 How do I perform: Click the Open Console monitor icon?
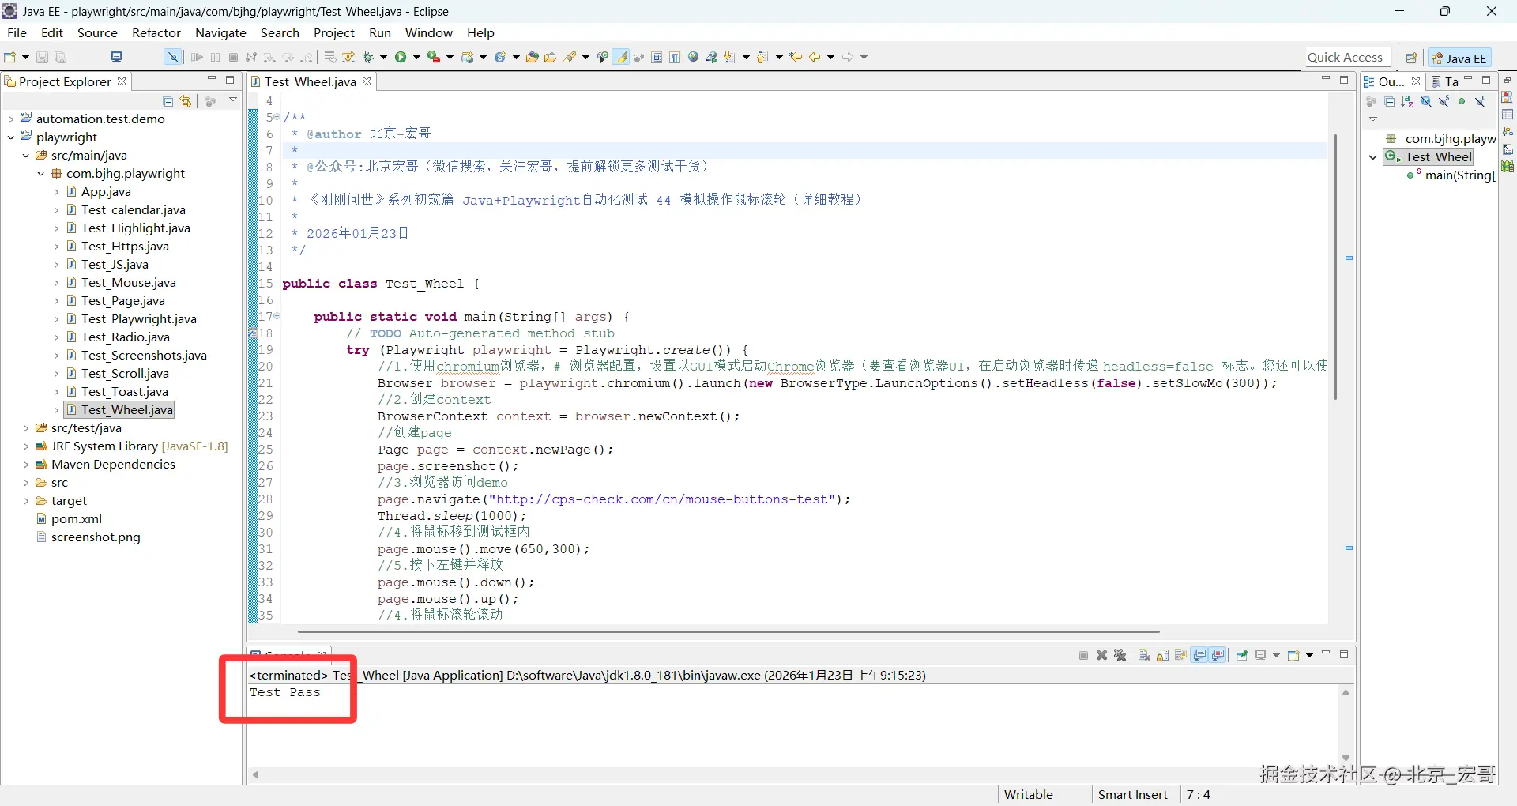click(x=1261, y=655)
